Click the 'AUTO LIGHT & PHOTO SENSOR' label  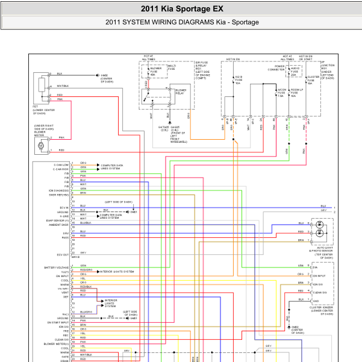coord(321,249)
